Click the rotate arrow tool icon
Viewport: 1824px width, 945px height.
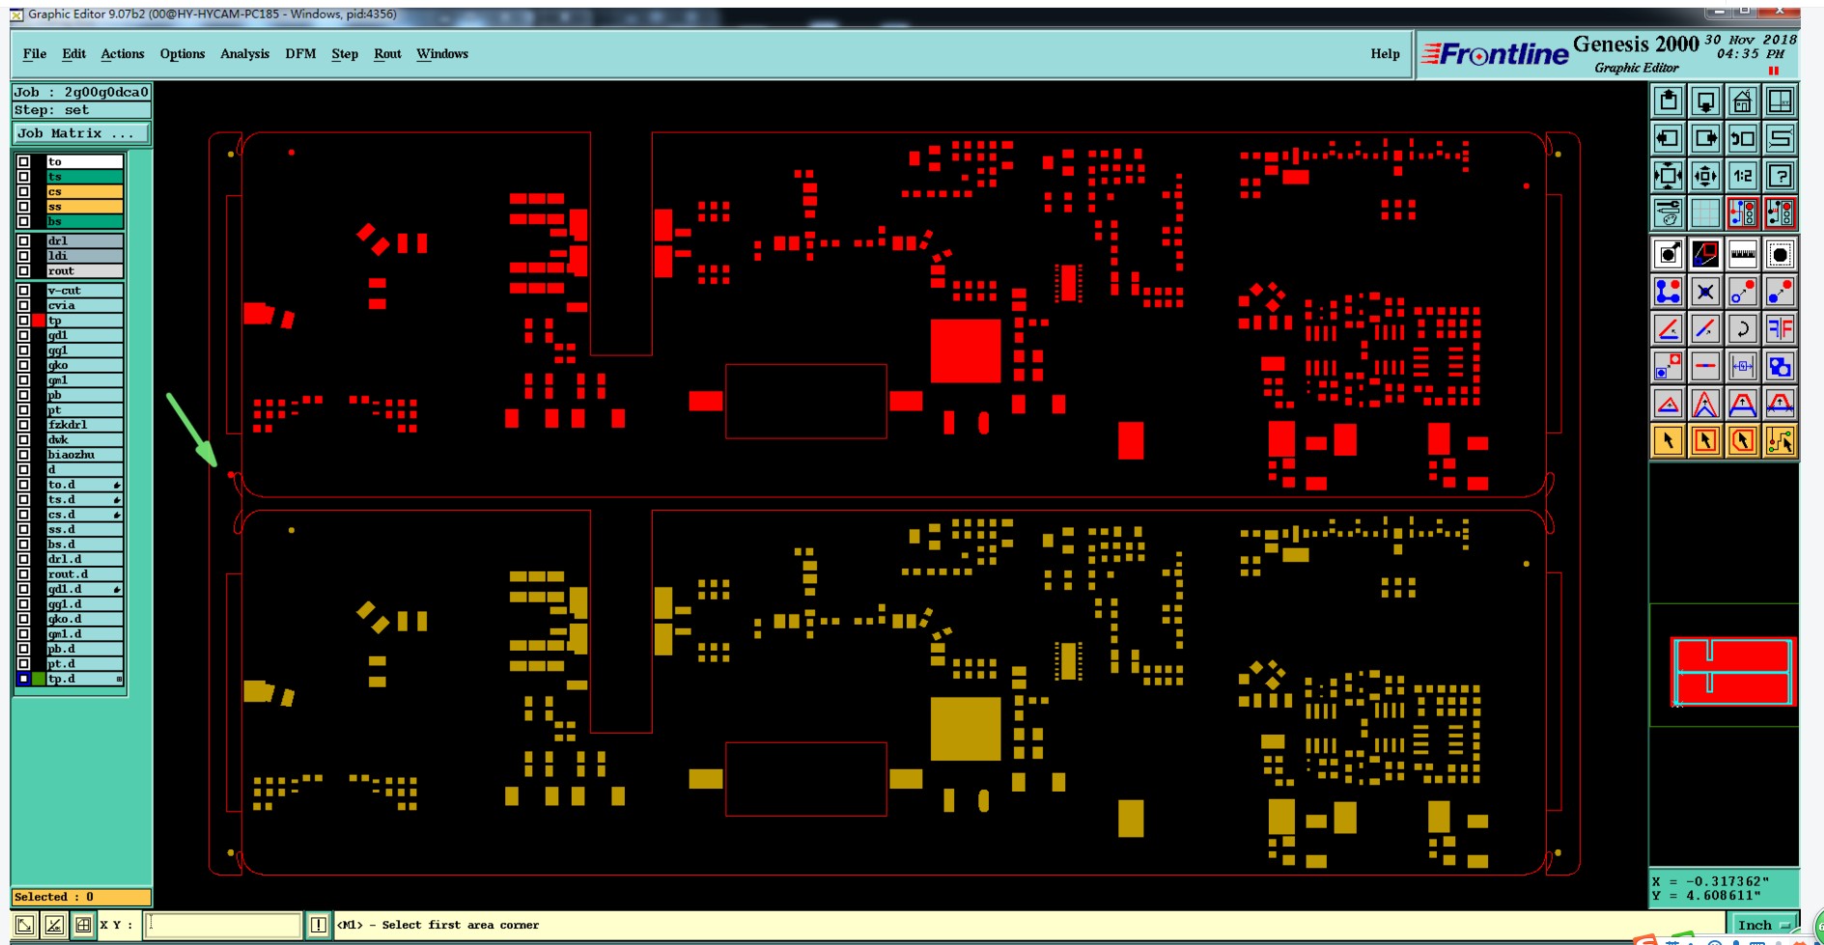point(1742,329)
